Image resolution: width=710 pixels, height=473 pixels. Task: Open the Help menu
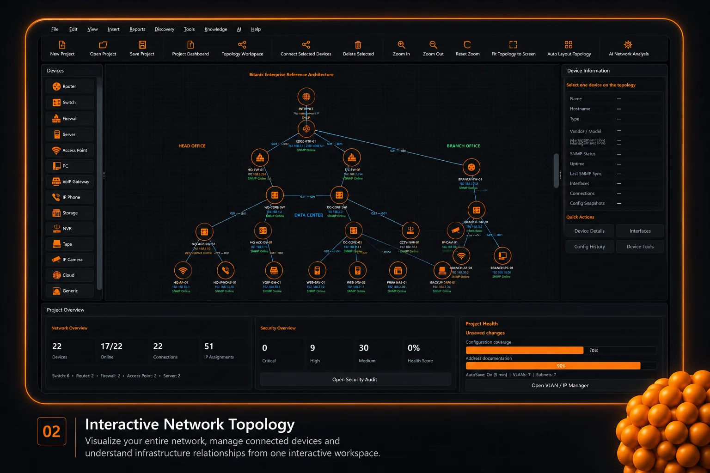pyautogui.click(x=256, y=29)
